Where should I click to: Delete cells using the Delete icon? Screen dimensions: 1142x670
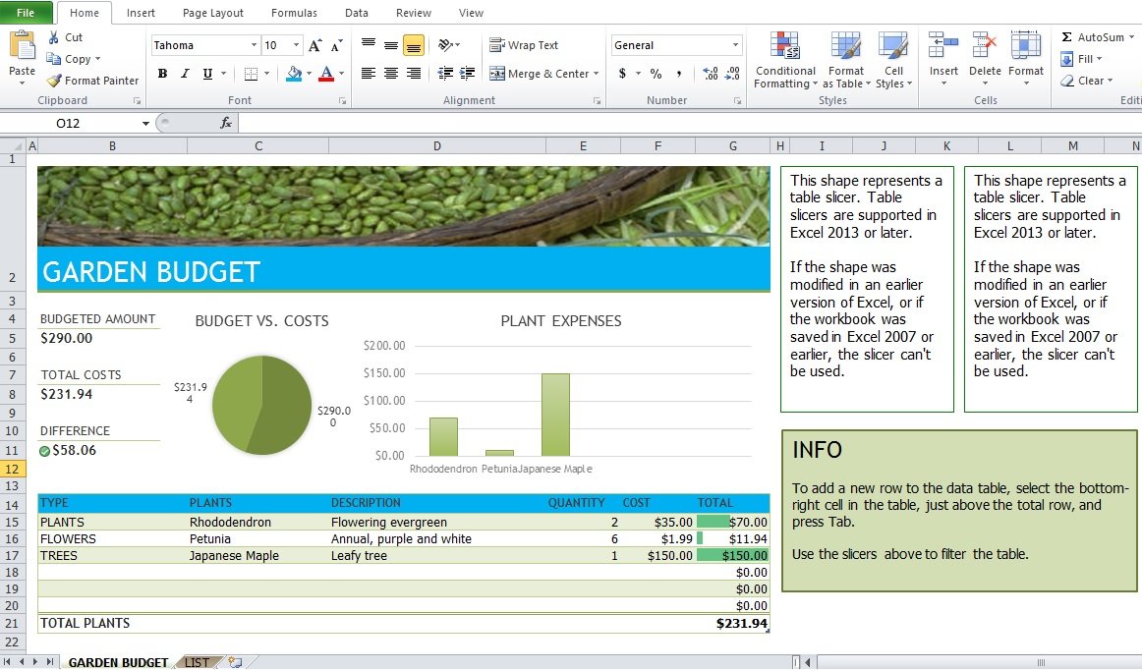(985, 45)
